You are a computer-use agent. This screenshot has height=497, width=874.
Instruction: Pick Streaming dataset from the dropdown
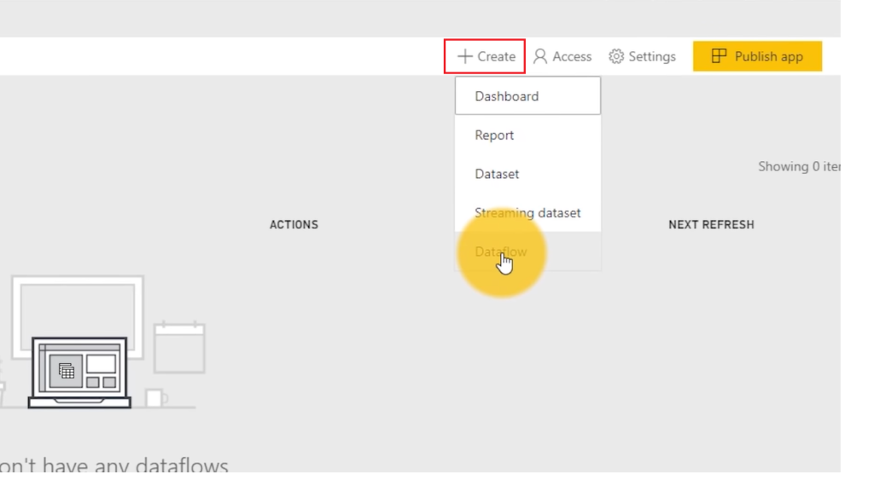click(x=527, y=213)
